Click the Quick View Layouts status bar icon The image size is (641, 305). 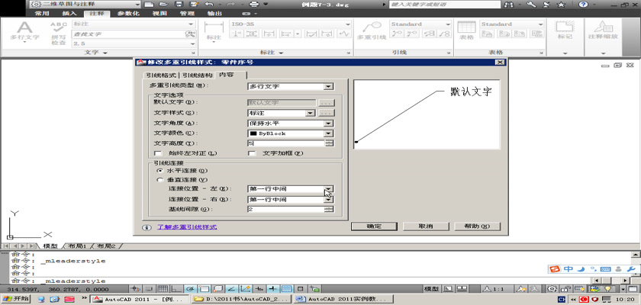click(x=462, y=289)
